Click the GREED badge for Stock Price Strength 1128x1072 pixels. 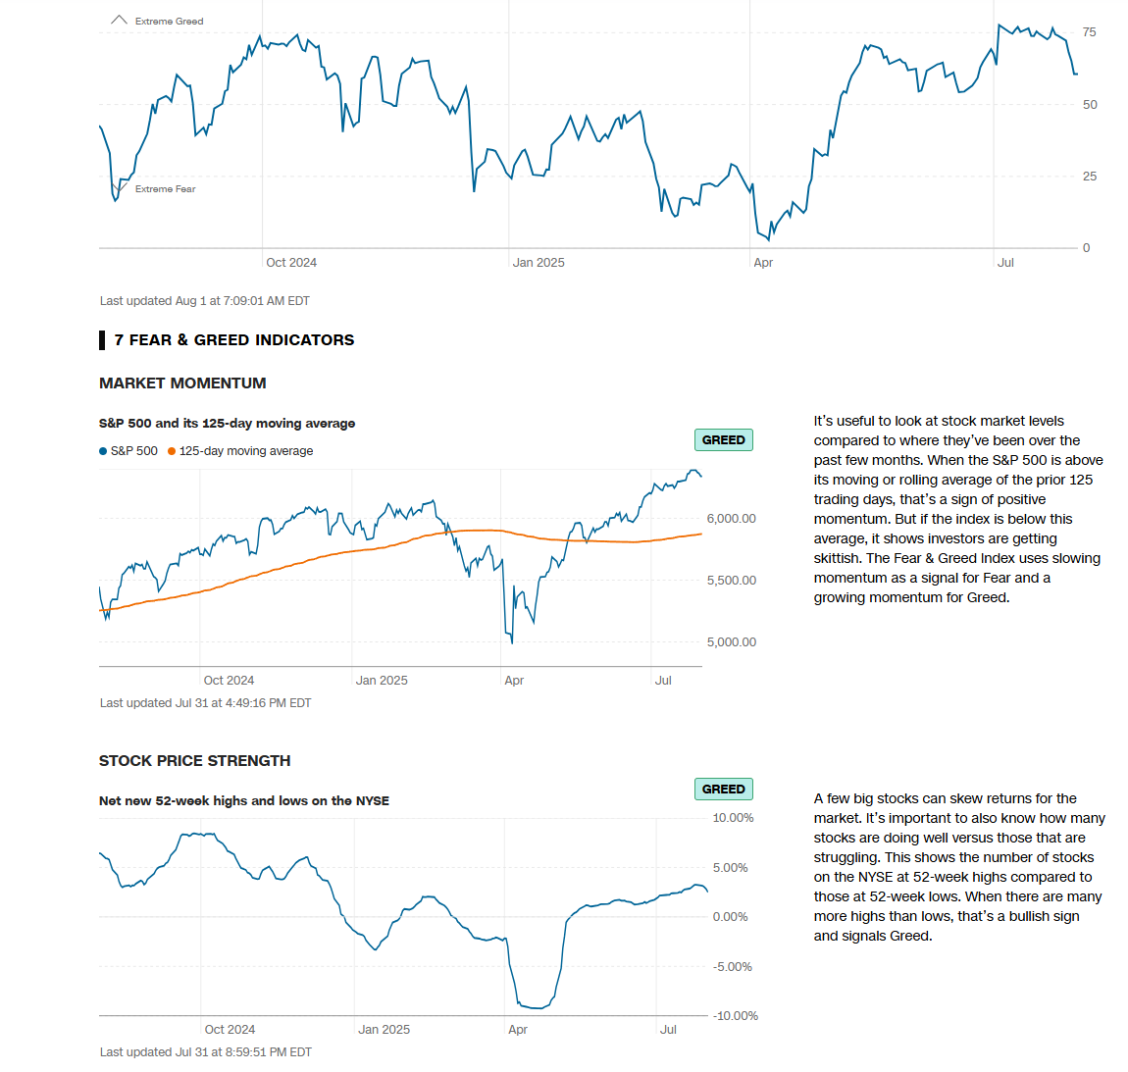723,790
